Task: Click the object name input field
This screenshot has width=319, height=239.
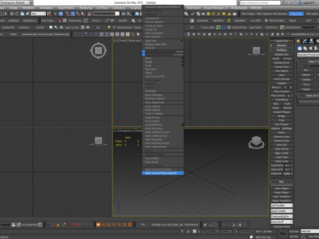Action: 308,101
